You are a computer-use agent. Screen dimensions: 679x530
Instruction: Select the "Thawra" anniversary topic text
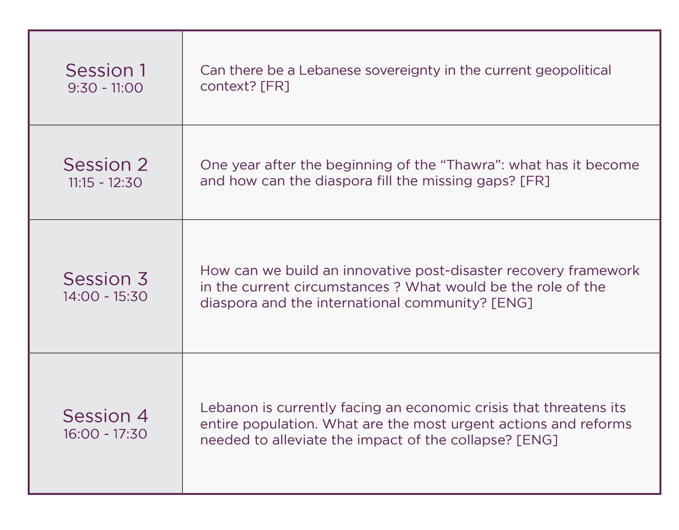point(420,173)
